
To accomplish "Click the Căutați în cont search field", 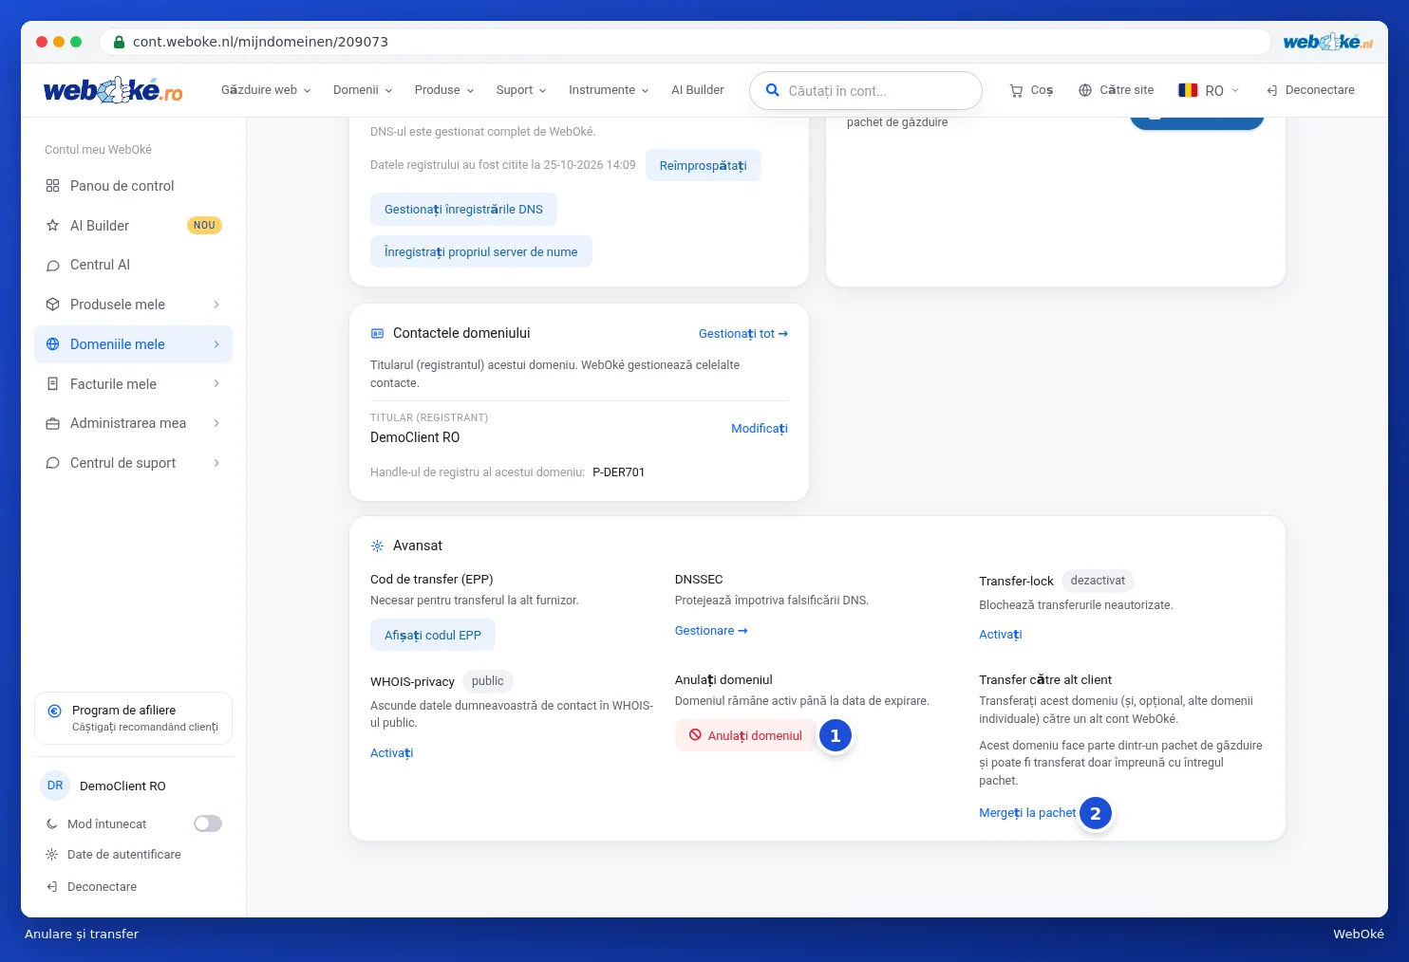I will 866,91.
